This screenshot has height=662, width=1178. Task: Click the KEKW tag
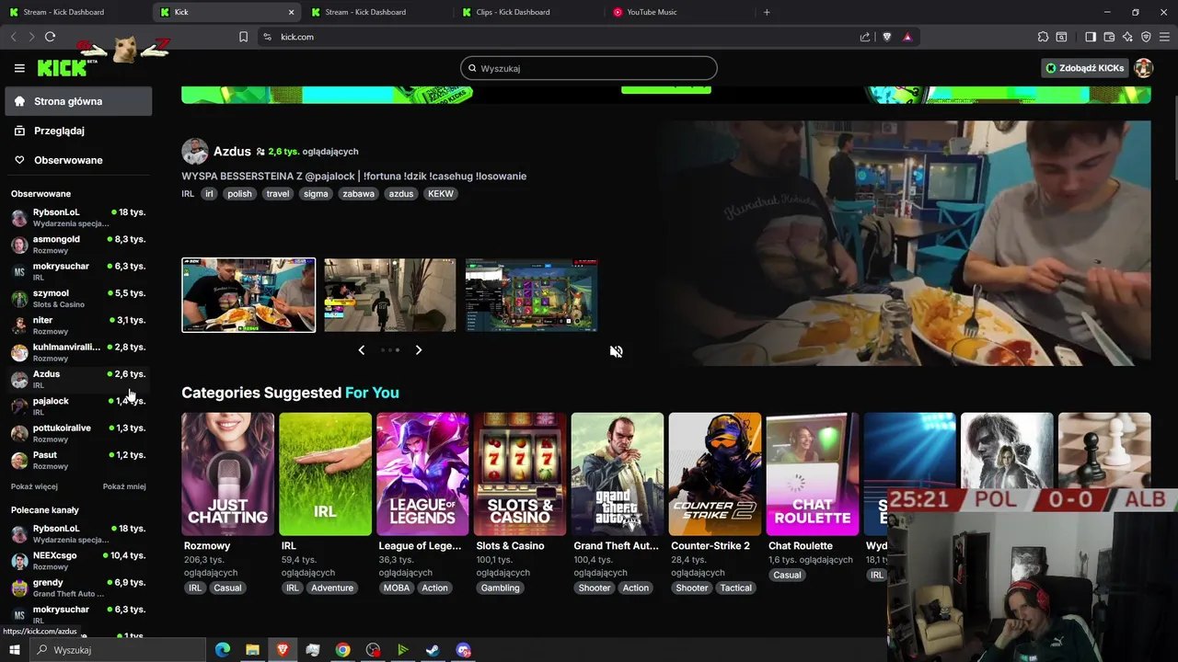tap(441, 194)
